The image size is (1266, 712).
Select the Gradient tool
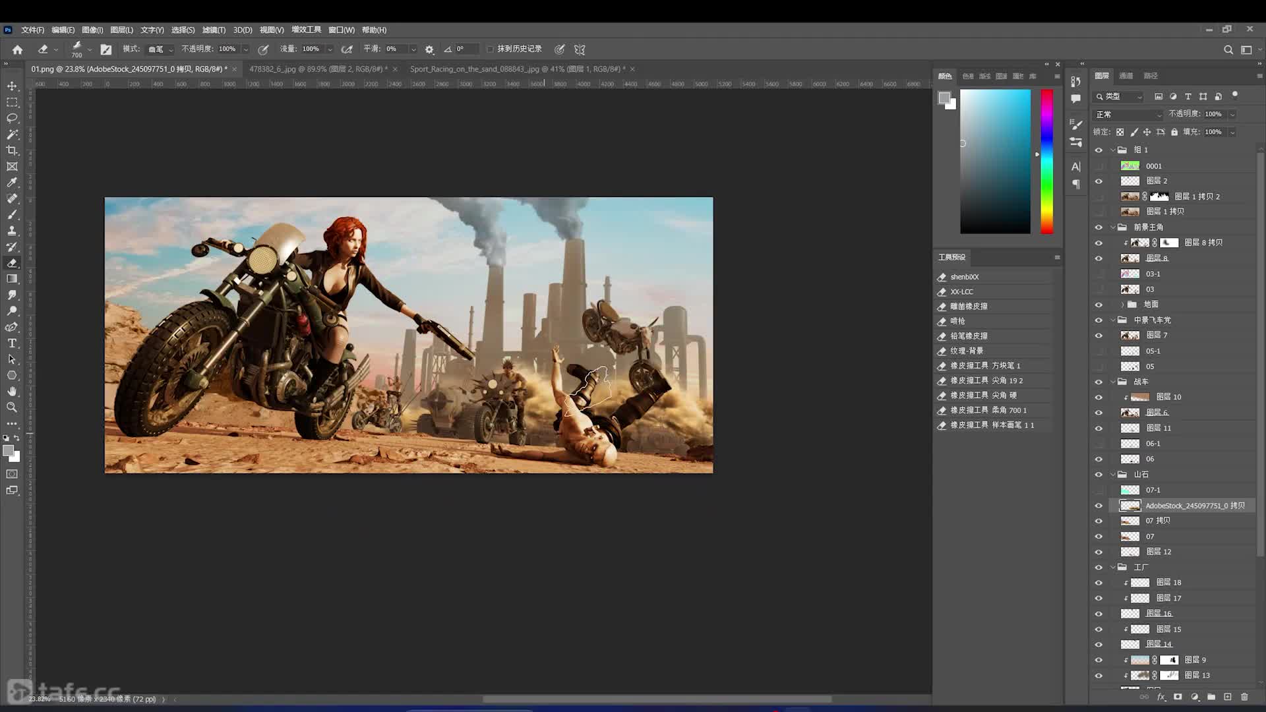tap(12, 279)
